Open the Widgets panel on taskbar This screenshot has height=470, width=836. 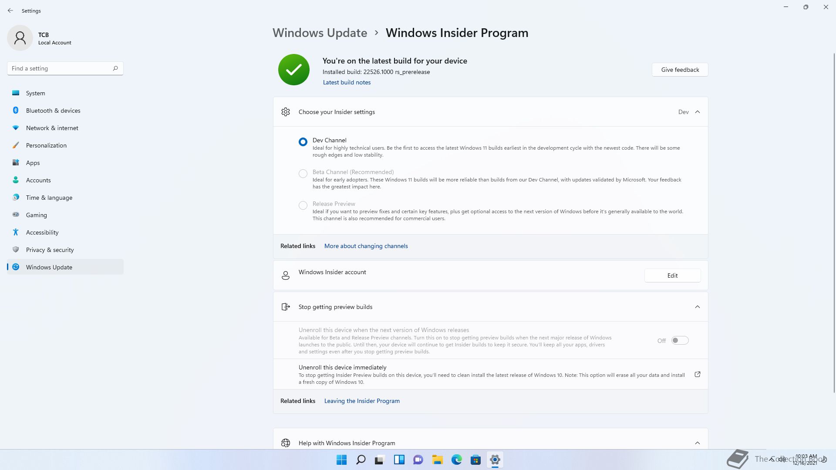(399, 460)
